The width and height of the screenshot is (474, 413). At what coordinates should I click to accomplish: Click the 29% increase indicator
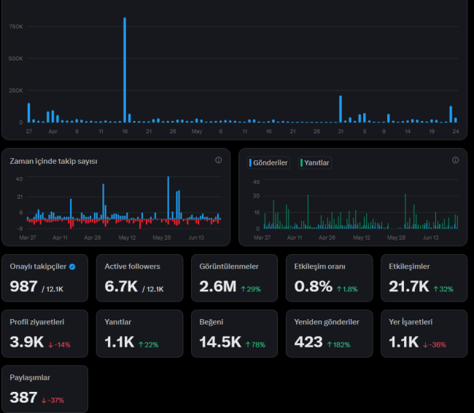[251, 289]
